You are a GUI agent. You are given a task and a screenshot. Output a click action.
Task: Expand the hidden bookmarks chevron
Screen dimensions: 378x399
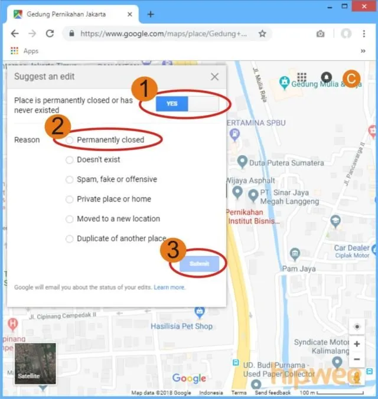[x=363, y=51]
